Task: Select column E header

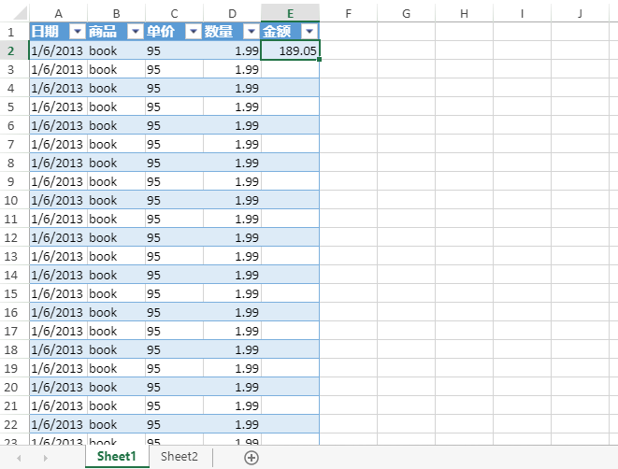Action: [290, 13]
